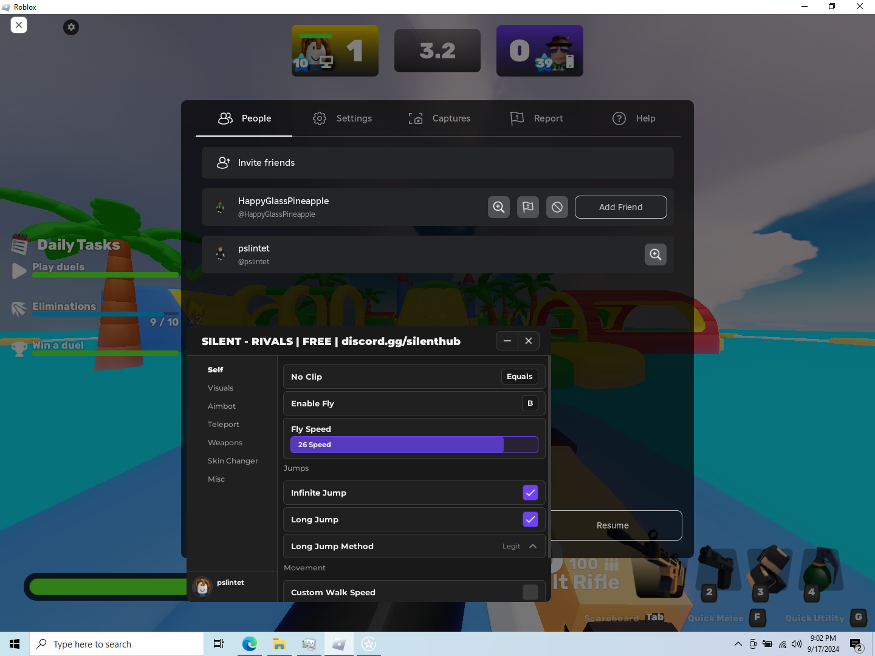This screenshot has height=656, width=875.
Task: Select the Misc category in cheat sidebar
Action: pyautogui.click(x=216, y=479)
